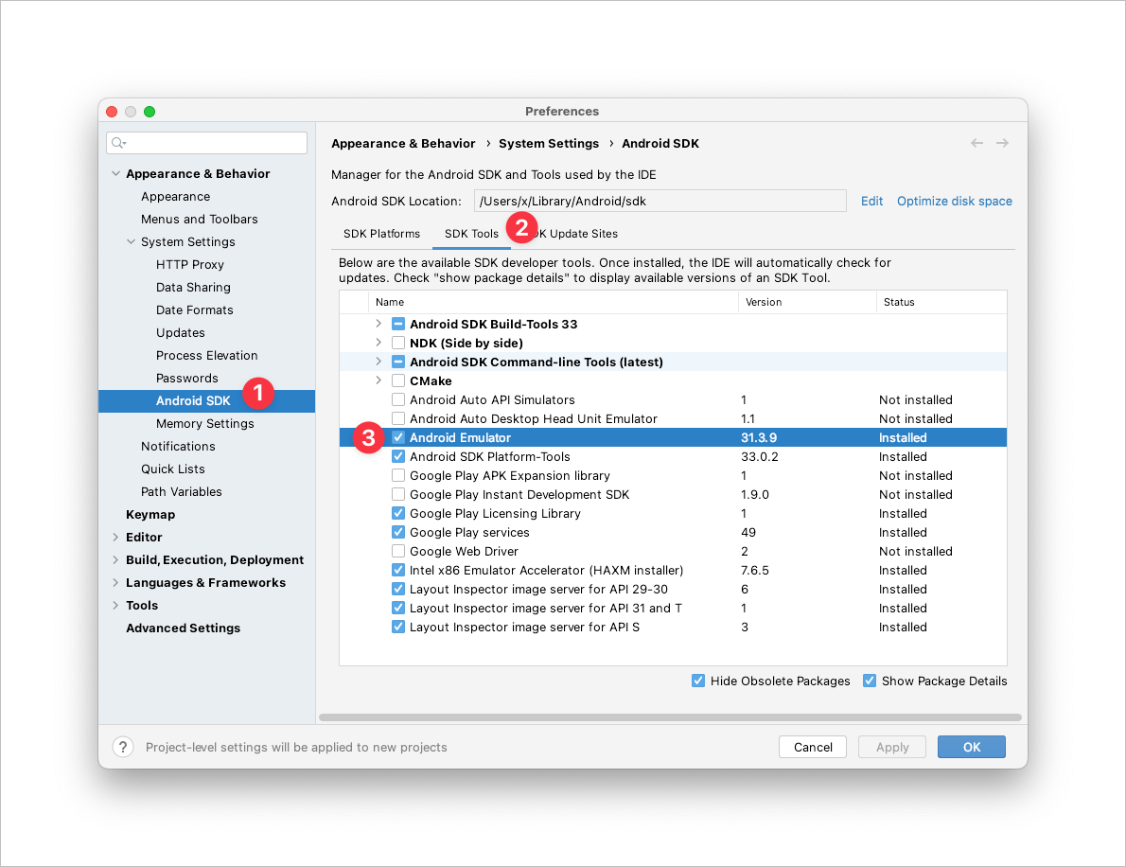
Task: Open Memory Settings page
Action: 204,424
